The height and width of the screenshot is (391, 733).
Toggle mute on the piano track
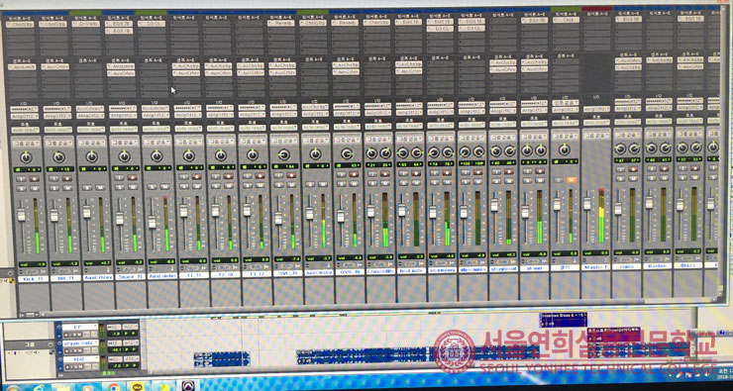(x=634, y=179)
